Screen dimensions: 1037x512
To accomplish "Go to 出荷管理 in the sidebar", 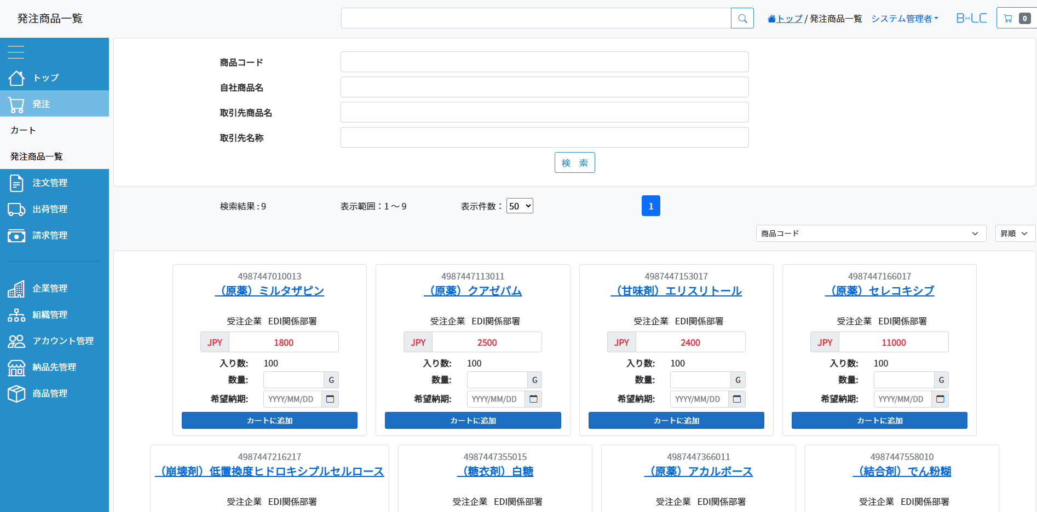I will (49, 210).
